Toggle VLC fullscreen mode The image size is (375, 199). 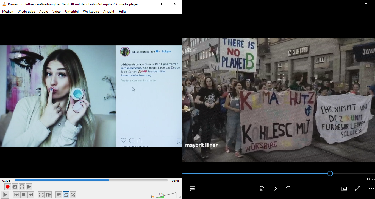tap(41, 195)
